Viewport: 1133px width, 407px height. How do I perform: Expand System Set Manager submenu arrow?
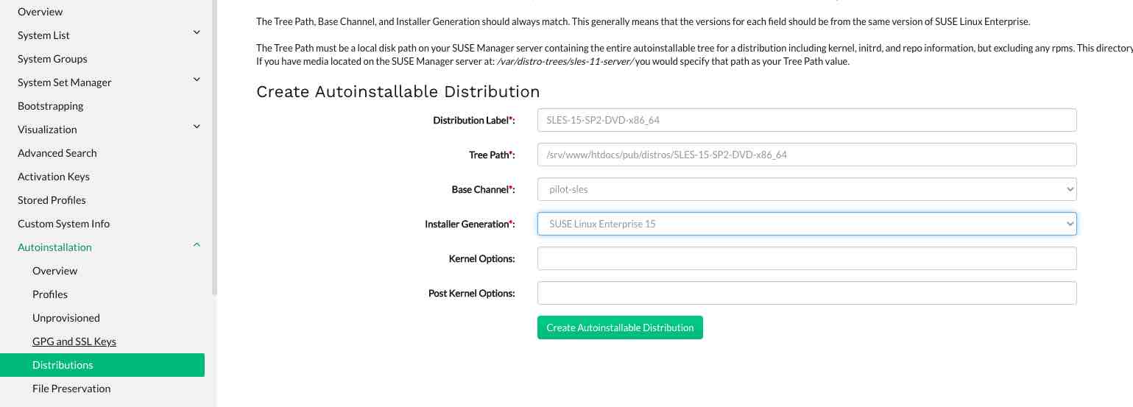coord(197,79)
